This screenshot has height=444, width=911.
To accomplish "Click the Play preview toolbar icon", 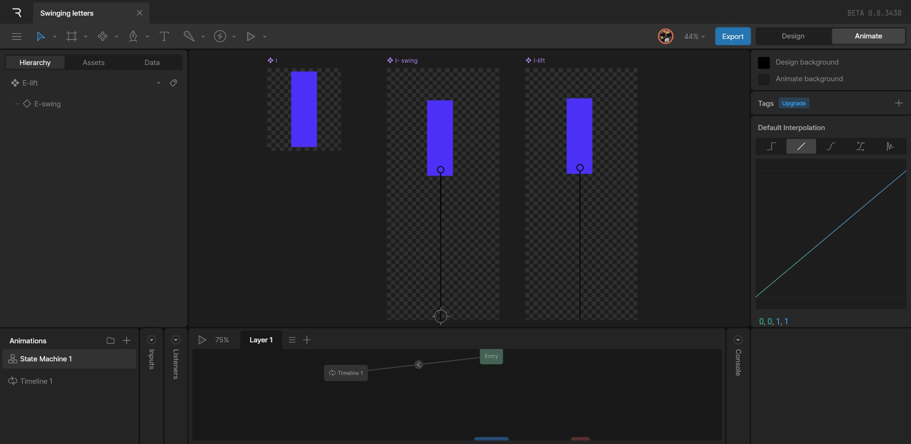I will [x=251, y=37].
